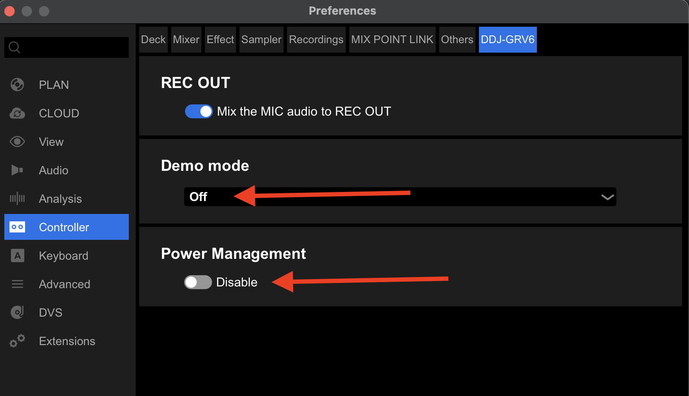Click the Analysis waveform icon
689x396 pixels.
click(17, 199)
